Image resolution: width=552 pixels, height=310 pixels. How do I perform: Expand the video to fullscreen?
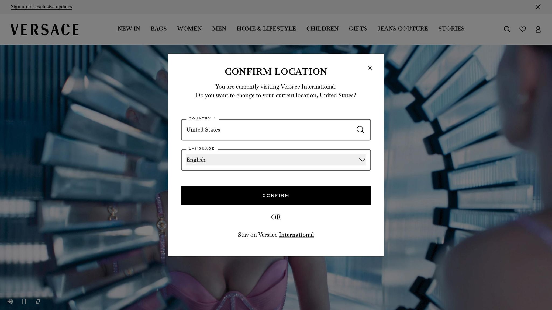(x=38, y=301)
